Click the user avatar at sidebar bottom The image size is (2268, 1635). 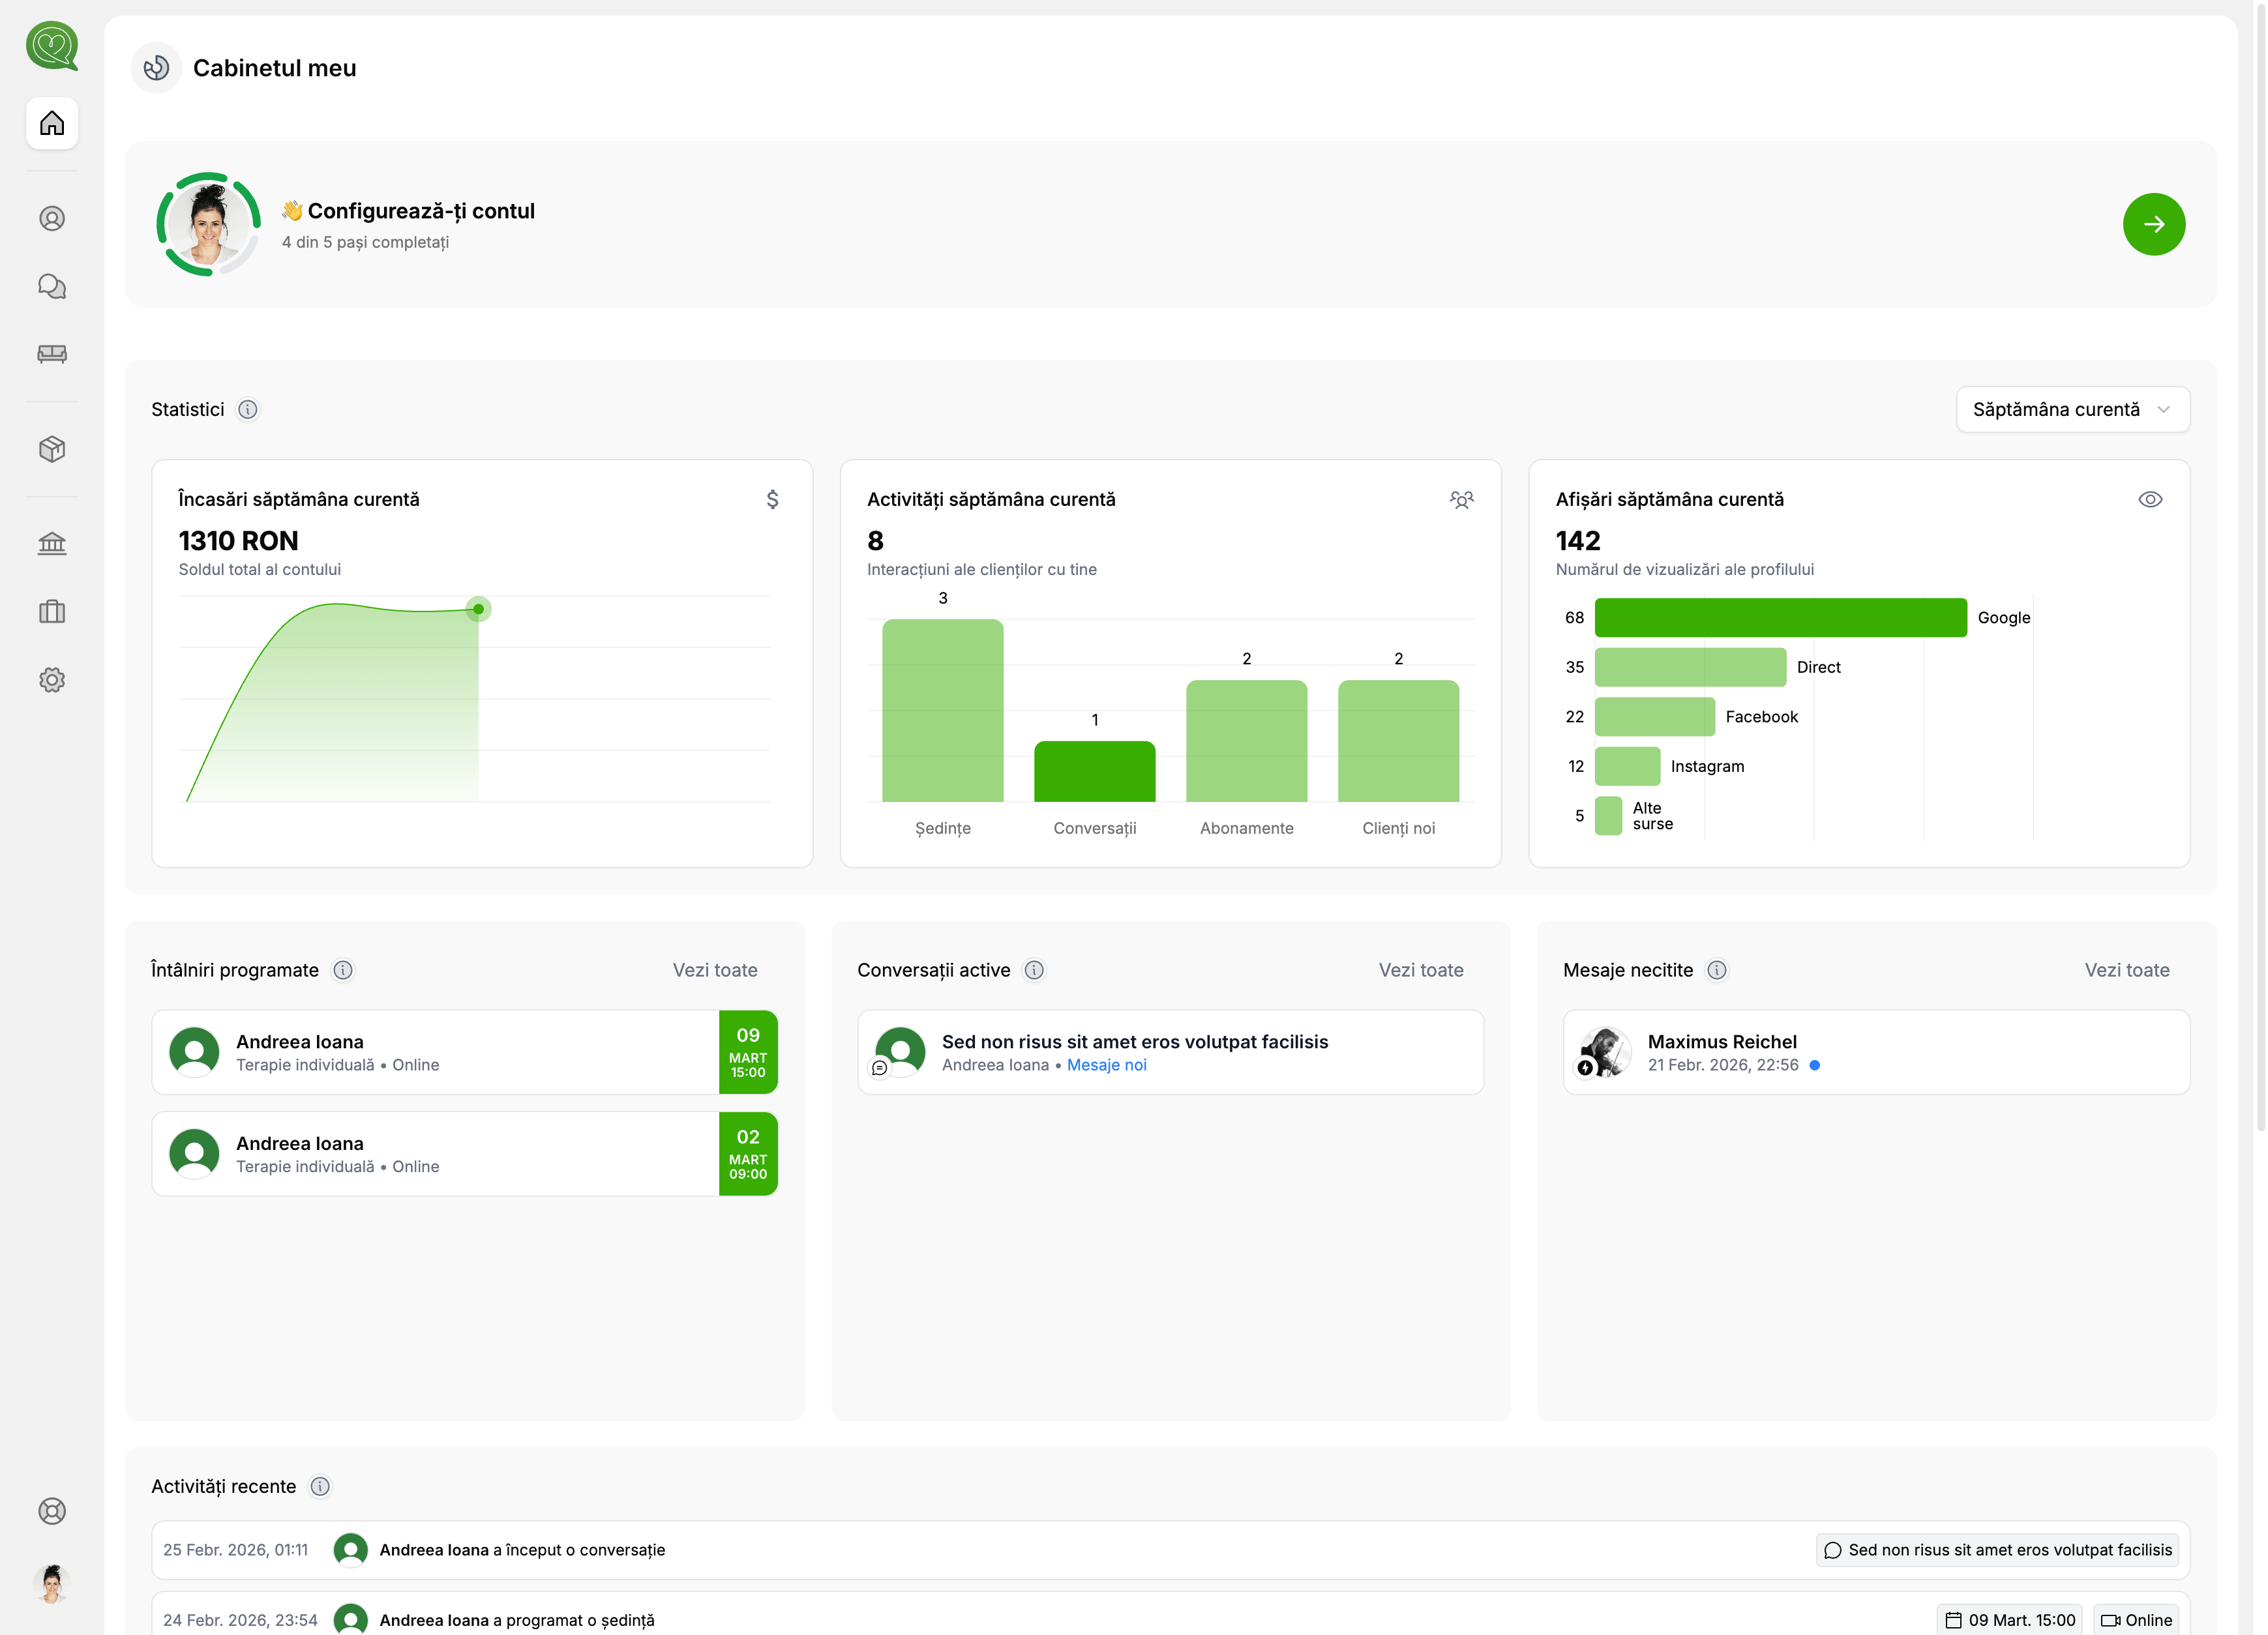(52, 1584)
